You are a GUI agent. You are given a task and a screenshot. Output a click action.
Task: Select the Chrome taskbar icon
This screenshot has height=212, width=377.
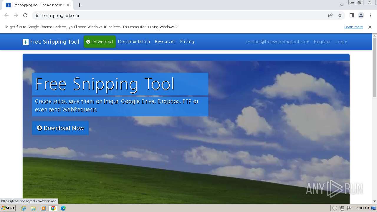coord(53,208)
